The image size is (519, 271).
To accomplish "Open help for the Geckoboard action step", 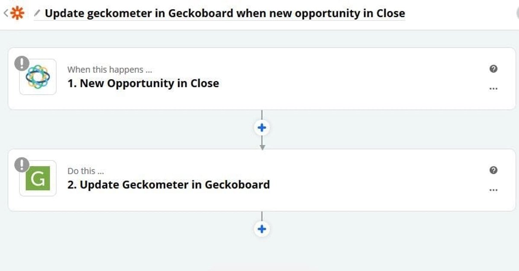I will pyautogui.click(x=493, y=170).
